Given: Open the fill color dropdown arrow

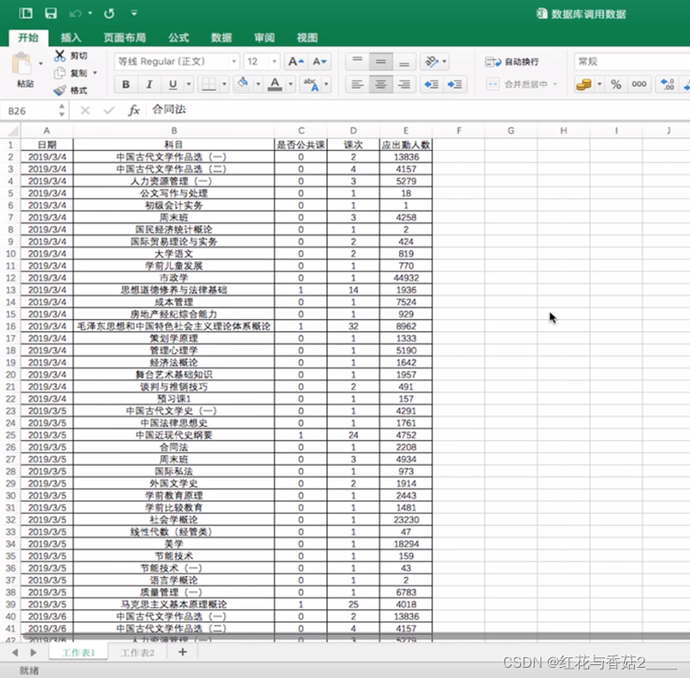Looking at the screenshot, I should coord(258,84).
